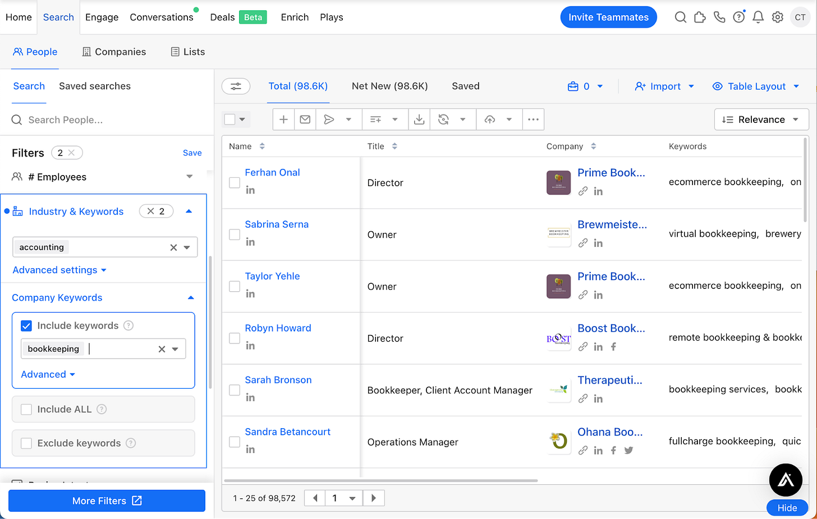This screenshot has height=519, width=817.
Task: Click the add to list toolbar icon
Action: pos(375,120)
